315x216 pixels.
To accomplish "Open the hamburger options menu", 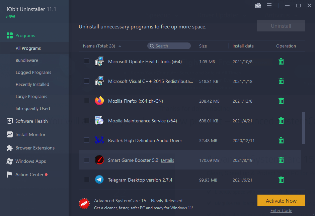I will tap(269, 6).
